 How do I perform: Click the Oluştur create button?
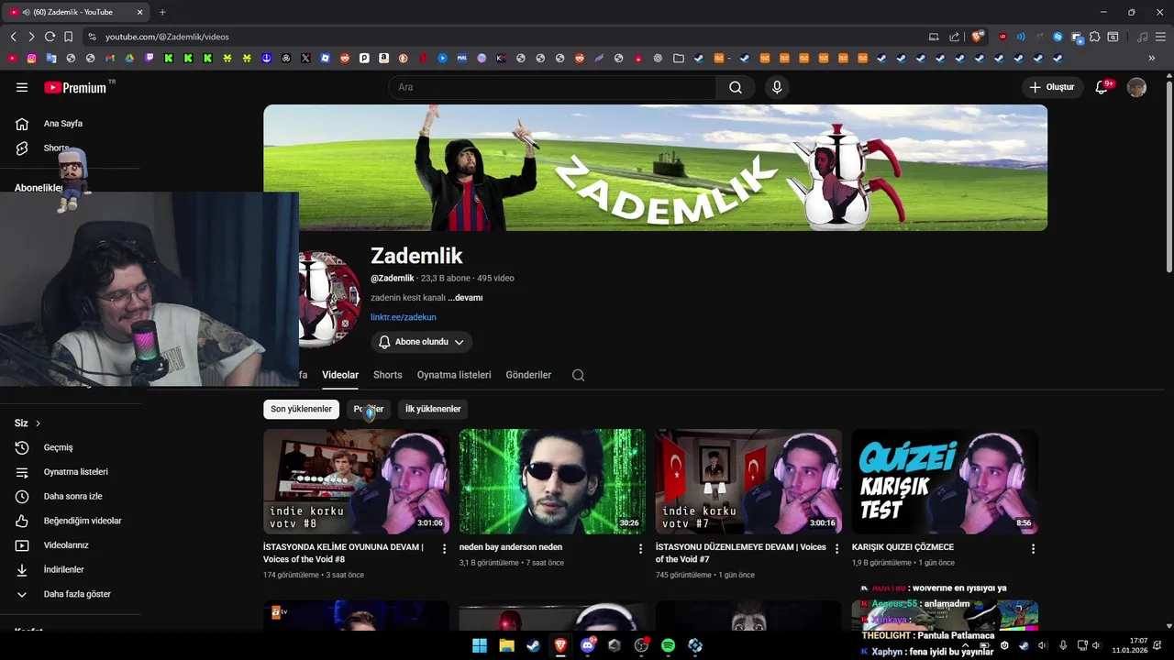coord(1052,87)
